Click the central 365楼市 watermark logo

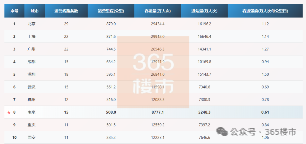click(153, 72)
